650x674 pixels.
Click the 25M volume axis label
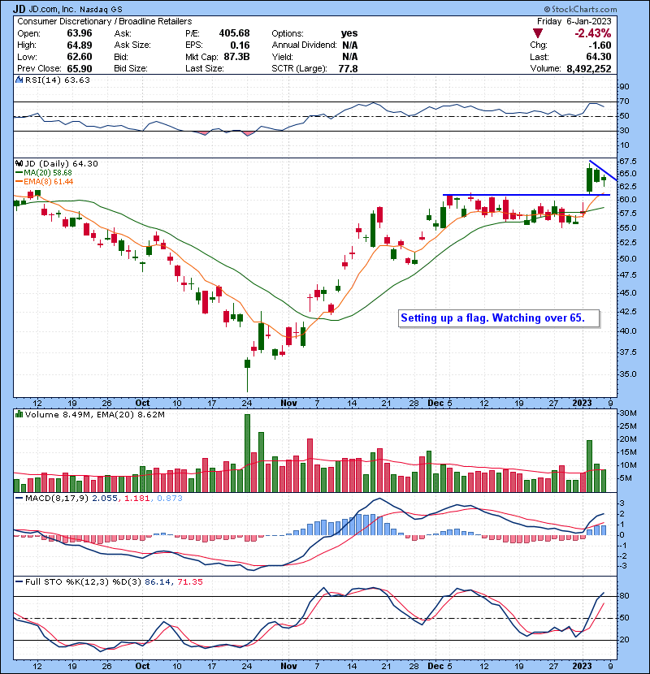click(627, 426)
